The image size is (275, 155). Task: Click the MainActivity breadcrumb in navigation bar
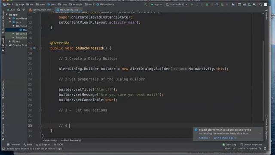(105, 4)
